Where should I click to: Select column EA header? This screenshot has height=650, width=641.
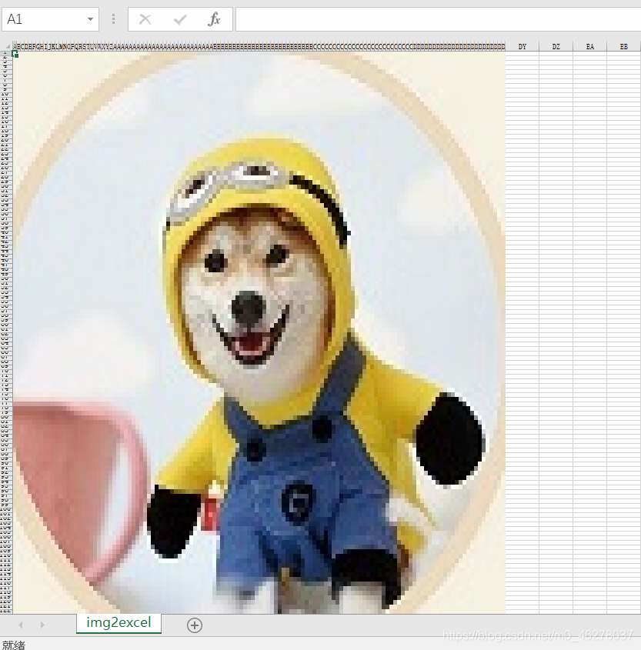pos(590,47)
